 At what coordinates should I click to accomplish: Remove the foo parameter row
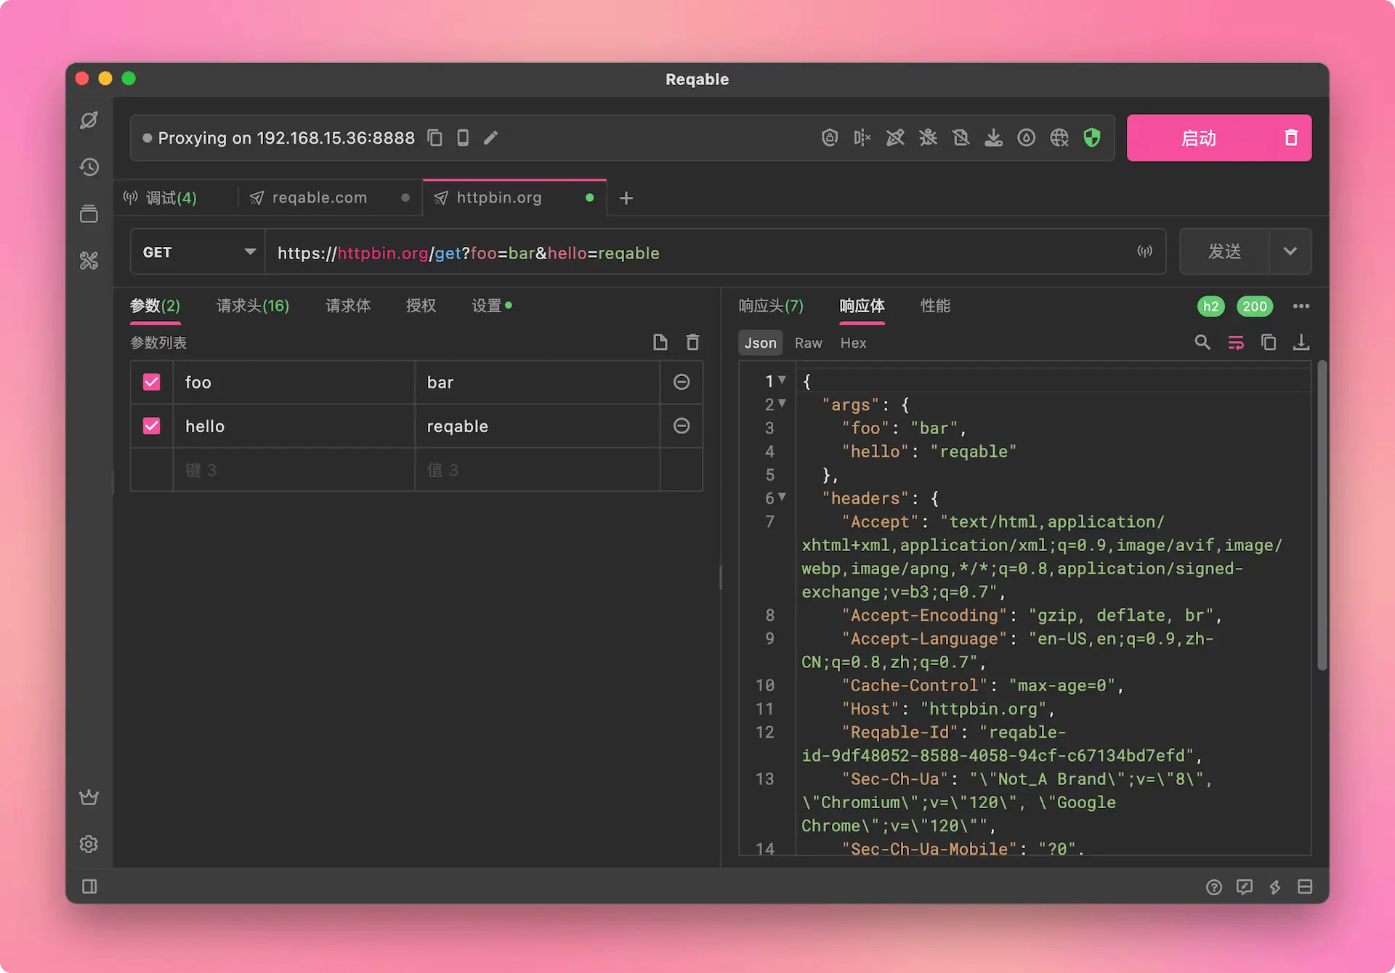click(682, 382)
